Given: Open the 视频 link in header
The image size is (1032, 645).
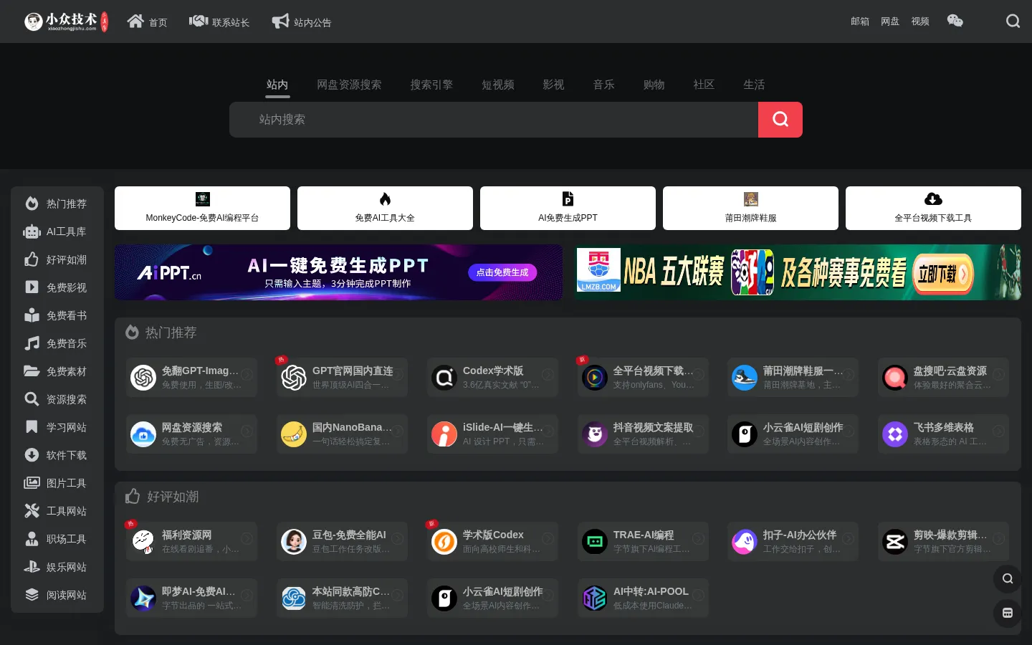Looking at the screenshot, I should click(x=920, y=21).
